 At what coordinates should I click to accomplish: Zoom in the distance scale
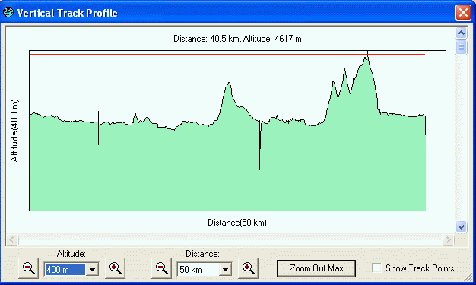click(248, 268)
